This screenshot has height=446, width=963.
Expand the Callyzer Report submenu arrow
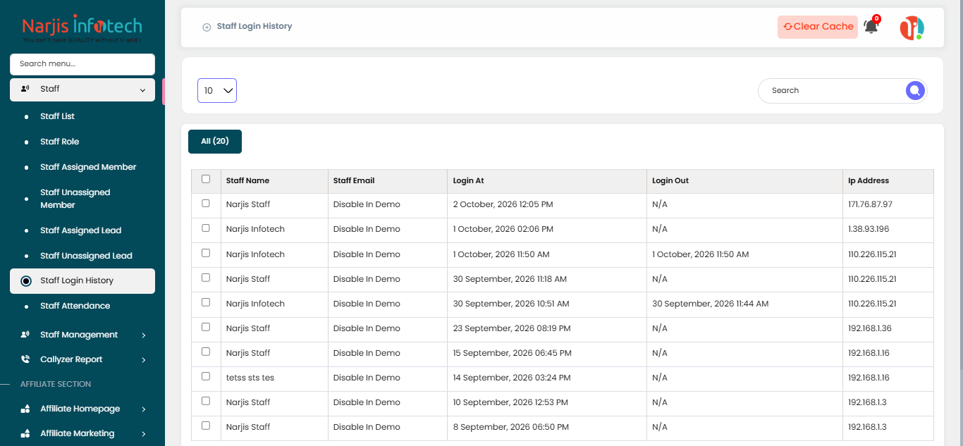pyautogui.click(x=144, y=360)
